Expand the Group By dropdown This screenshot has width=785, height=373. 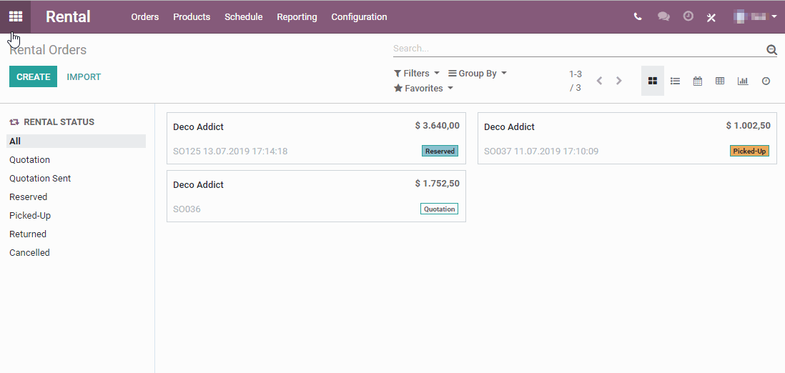[x=477, y=73]
